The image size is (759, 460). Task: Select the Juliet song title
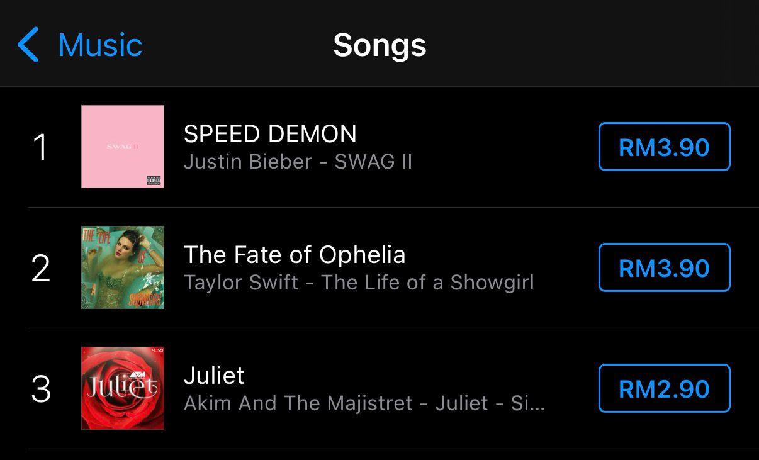point(214,376)
